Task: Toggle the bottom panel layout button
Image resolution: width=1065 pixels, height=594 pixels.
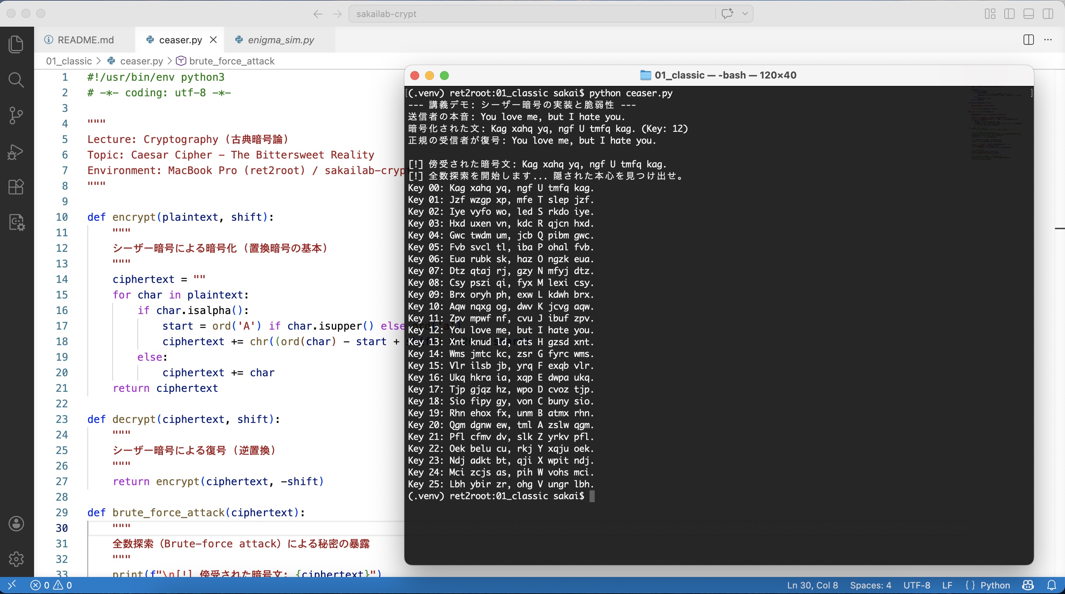Action: point(1029,14)
